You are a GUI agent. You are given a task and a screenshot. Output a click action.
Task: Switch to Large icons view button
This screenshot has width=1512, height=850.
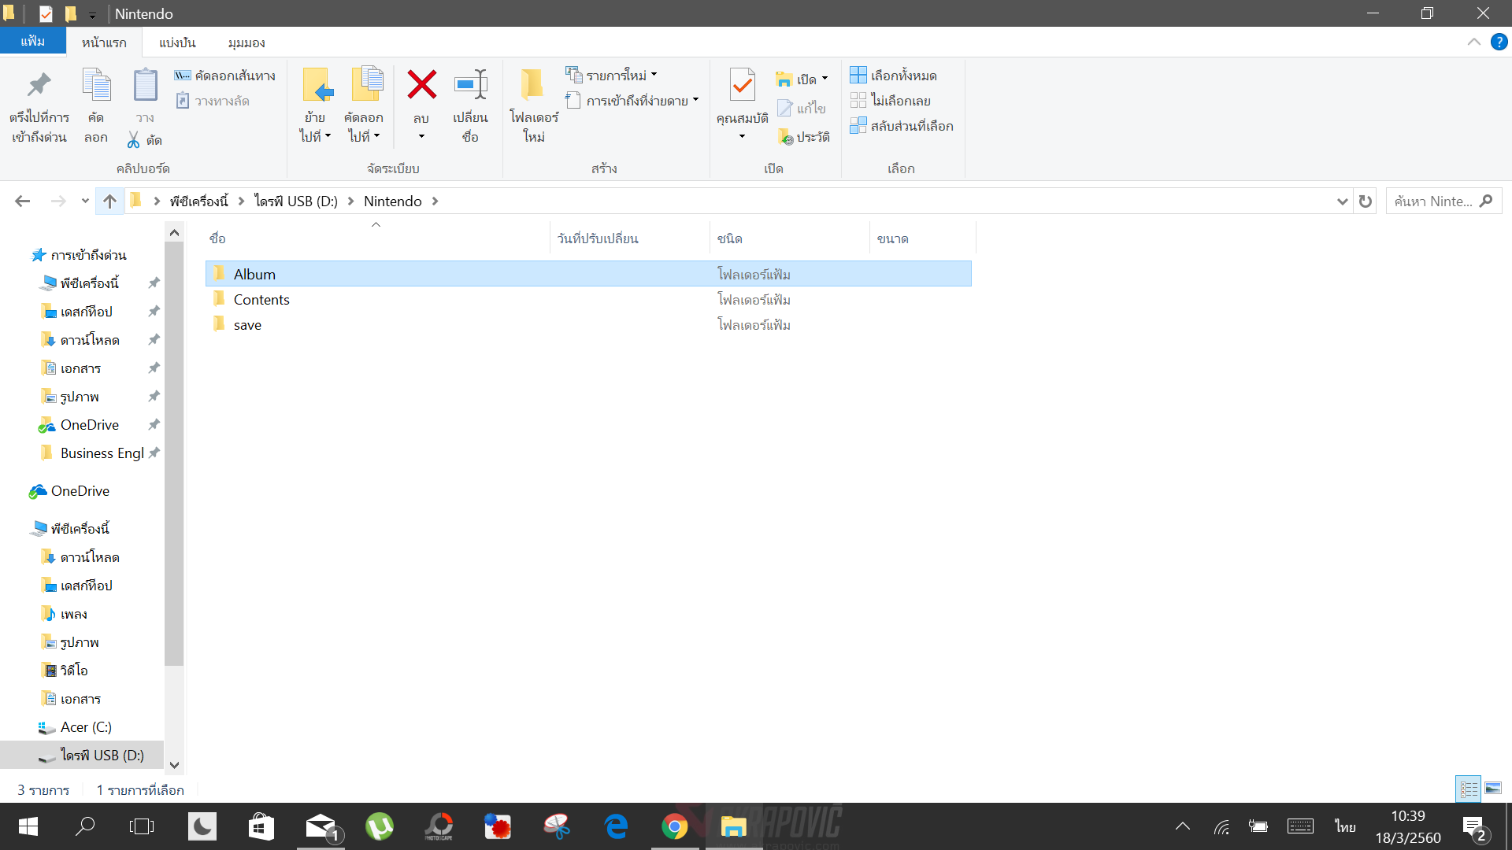(1493, 789)
